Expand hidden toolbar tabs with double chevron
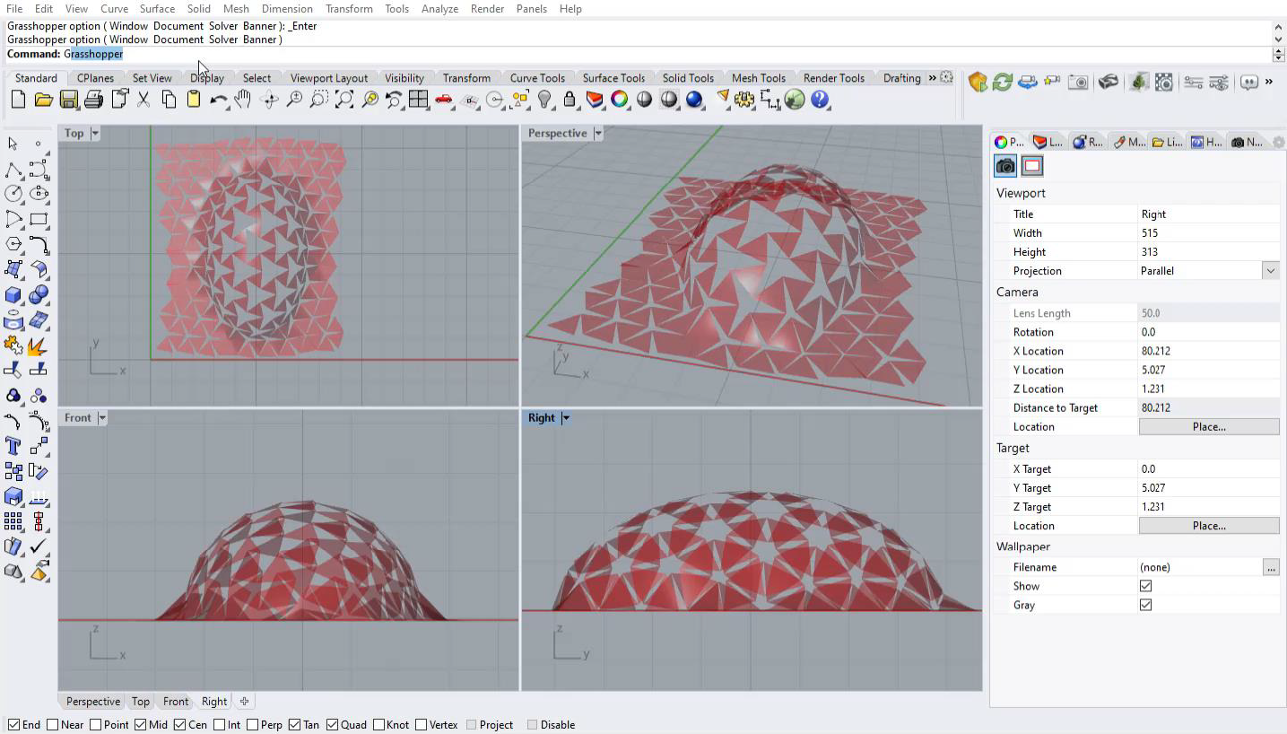The height and width of the screenshot is (734, 1287). [x=932, y=78]
